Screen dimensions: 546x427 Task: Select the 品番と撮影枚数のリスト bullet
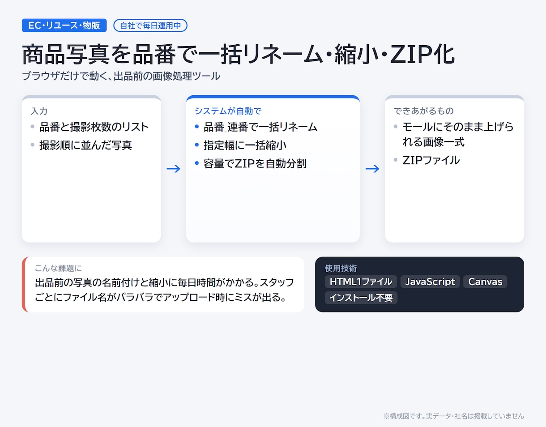click(x=94, y=127)
